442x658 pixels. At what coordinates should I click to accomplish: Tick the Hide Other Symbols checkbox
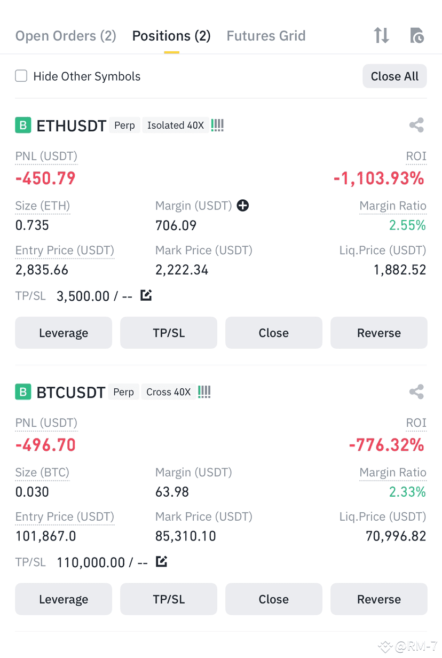point(21,76)
